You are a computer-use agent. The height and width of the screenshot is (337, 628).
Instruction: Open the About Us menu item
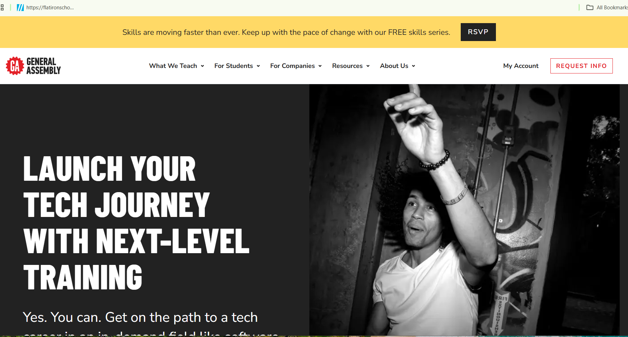pos(394,66)
